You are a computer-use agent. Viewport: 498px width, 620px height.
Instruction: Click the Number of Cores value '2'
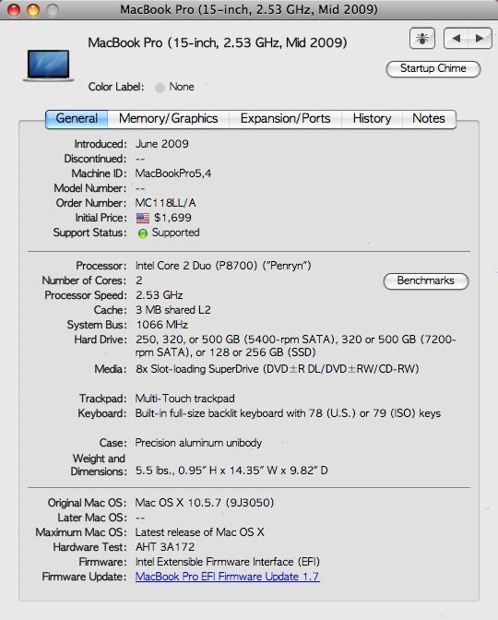139,280
